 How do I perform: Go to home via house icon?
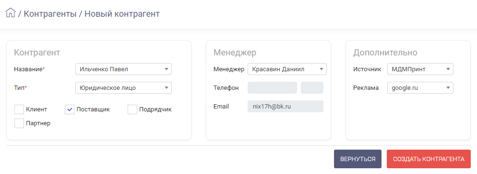pos(11,13)
